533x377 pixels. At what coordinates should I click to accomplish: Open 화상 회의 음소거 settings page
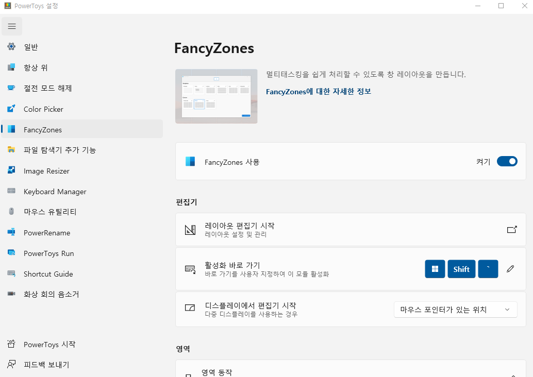point(82,294)
